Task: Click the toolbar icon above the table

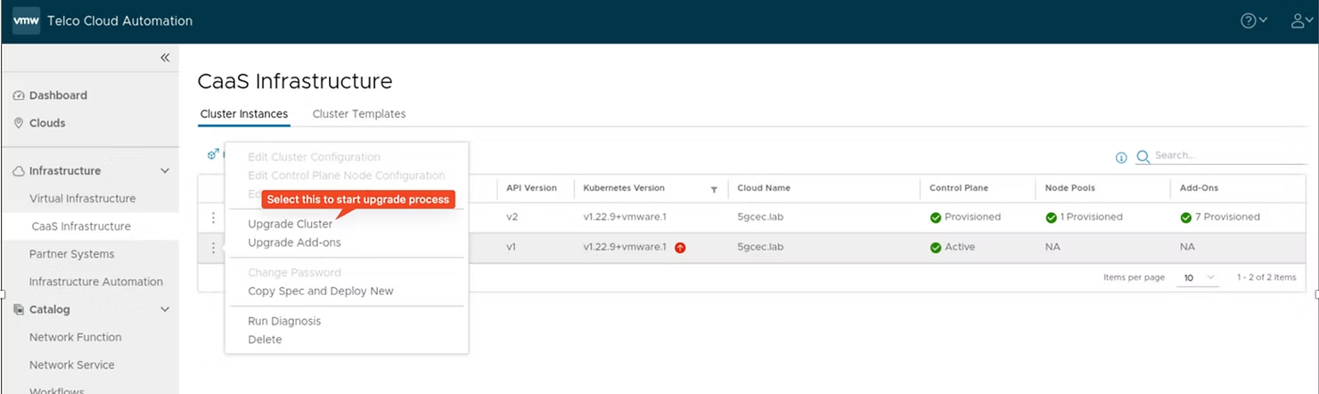Action: coord(213,154)
